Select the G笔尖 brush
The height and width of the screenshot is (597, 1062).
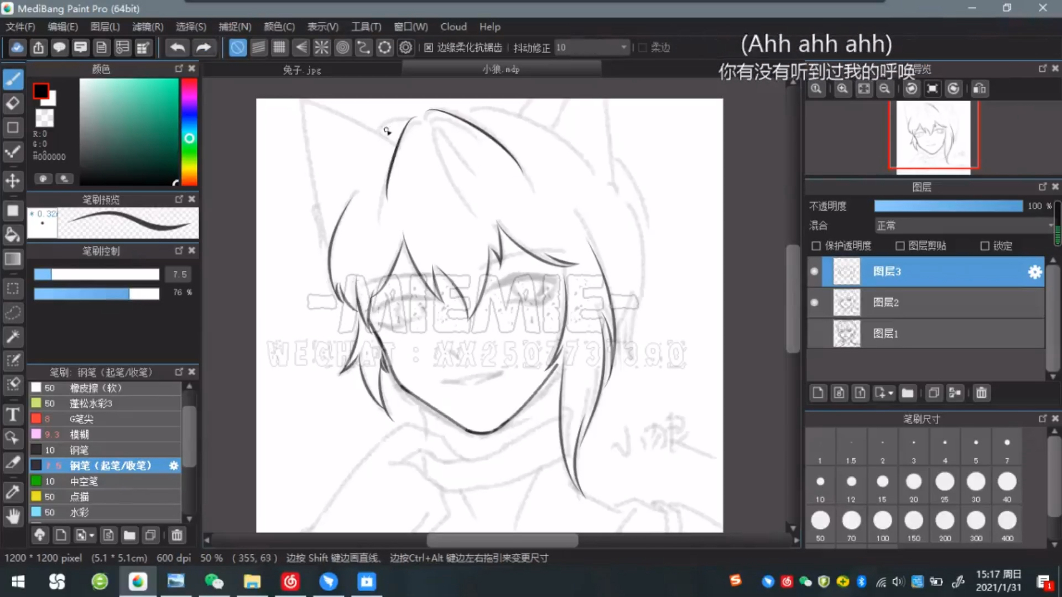coord(105,419)
